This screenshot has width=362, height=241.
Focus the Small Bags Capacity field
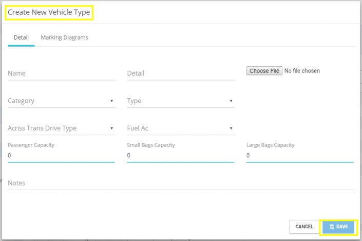pos(180,155)
